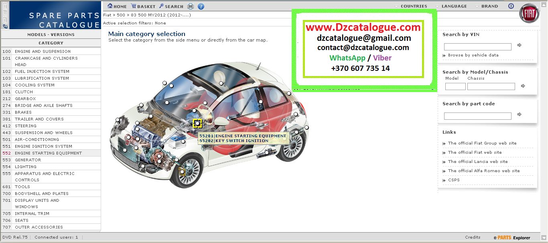The width and height of the screenshot is (548, 243).
Task: Open category 412 Steering
Action: click(51, 126)
